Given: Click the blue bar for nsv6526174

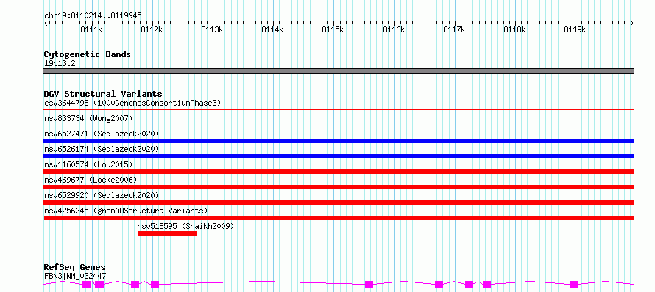Looking at the screenshot, I should tap(339, 156).
